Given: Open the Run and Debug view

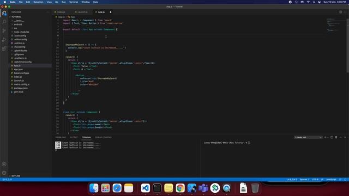Looking at the screenshot, I should [4, 40].
